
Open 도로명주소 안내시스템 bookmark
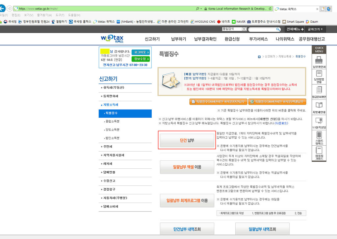click(264, 22)
